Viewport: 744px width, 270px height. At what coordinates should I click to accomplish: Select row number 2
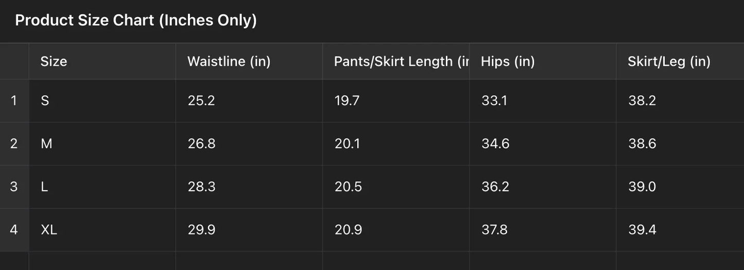(14, 143)
